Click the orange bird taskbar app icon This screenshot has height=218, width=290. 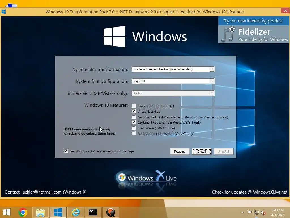click(x=111, y=212)
